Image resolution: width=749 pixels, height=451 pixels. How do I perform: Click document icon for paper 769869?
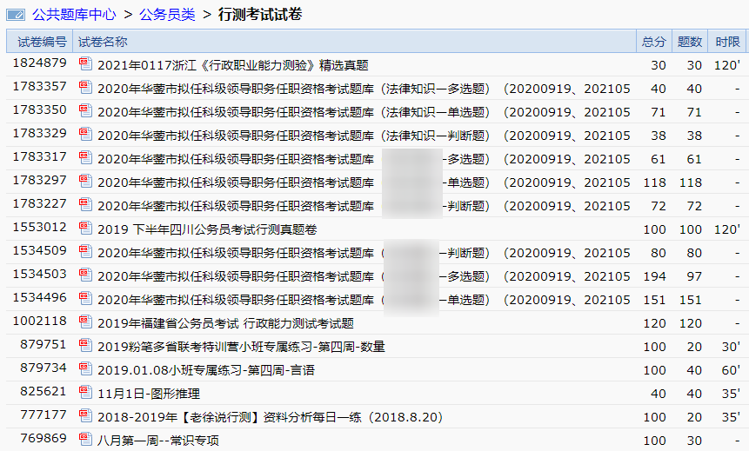pyautogui.click(x=85, y=438)
